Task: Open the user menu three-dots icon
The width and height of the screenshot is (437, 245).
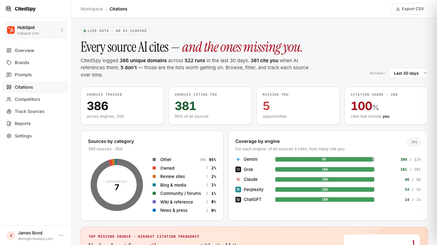Action: coord(61,235)
